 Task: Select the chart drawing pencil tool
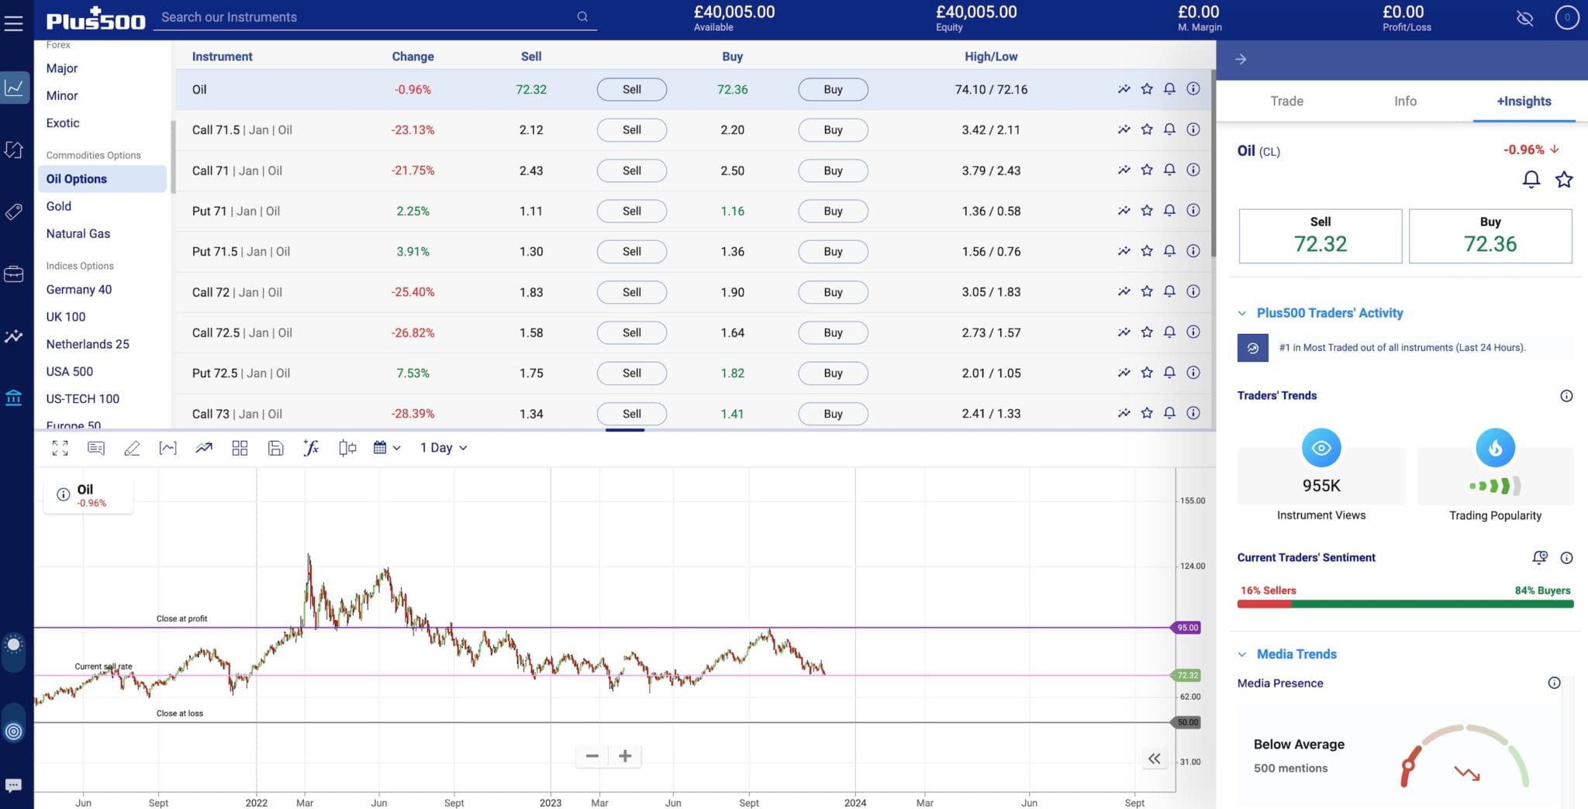click(132, 448)
